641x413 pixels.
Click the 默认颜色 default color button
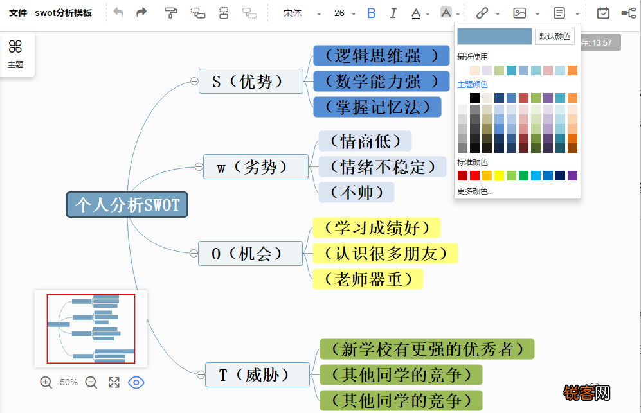click(554, 37)
